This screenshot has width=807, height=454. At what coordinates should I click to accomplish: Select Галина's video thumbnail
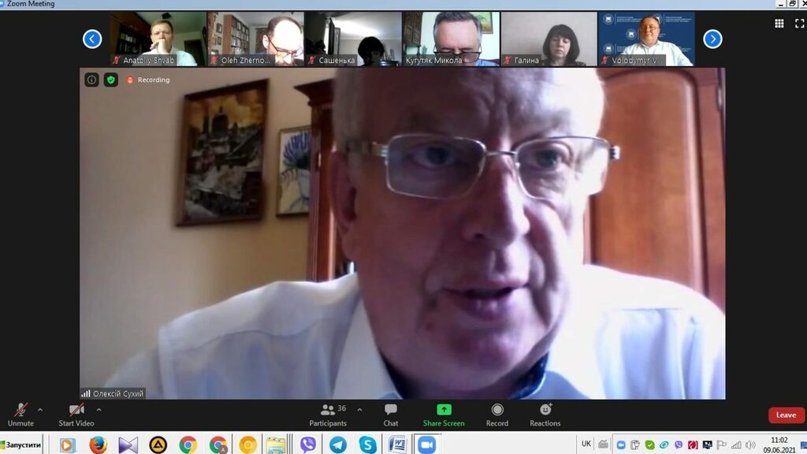coord(549,39)
